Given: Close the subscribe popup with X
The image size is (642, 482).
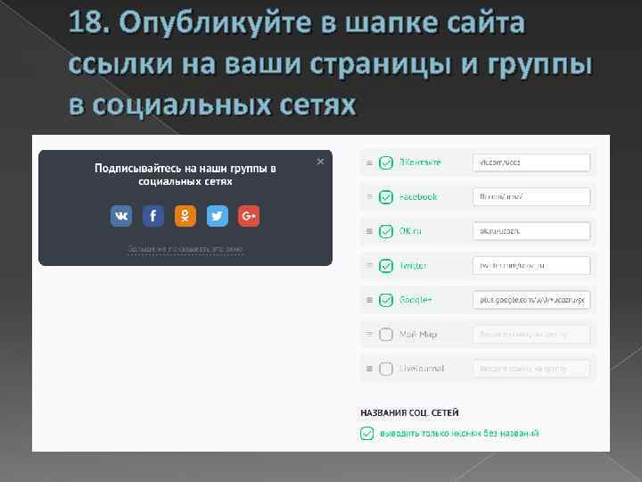Looking at the screenshot, I should [x=320, y=162].
